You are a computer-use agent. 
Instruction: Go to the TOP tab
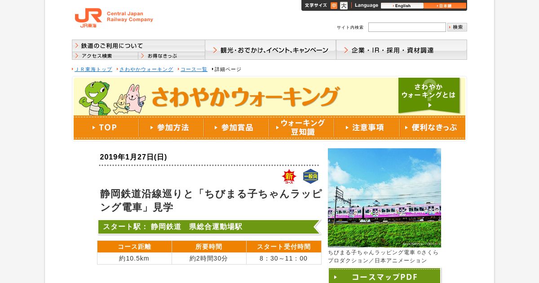106,128
